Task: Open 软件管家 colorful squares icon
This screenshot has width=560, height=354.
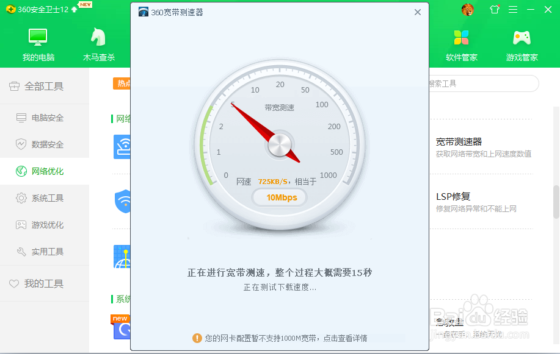Action: coord(461,37)
